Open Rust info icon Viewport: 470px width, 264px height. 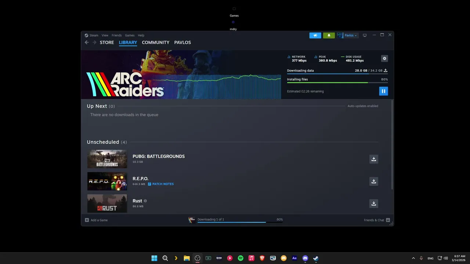point(145,201)
